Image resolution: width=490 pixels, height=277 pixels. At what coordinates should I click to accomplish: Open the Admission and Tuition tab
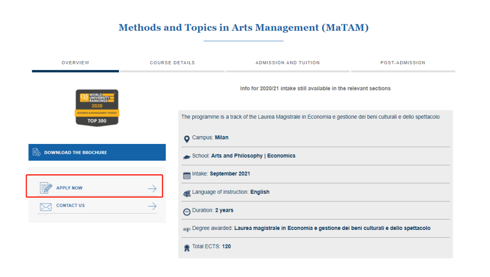(288, 62)
